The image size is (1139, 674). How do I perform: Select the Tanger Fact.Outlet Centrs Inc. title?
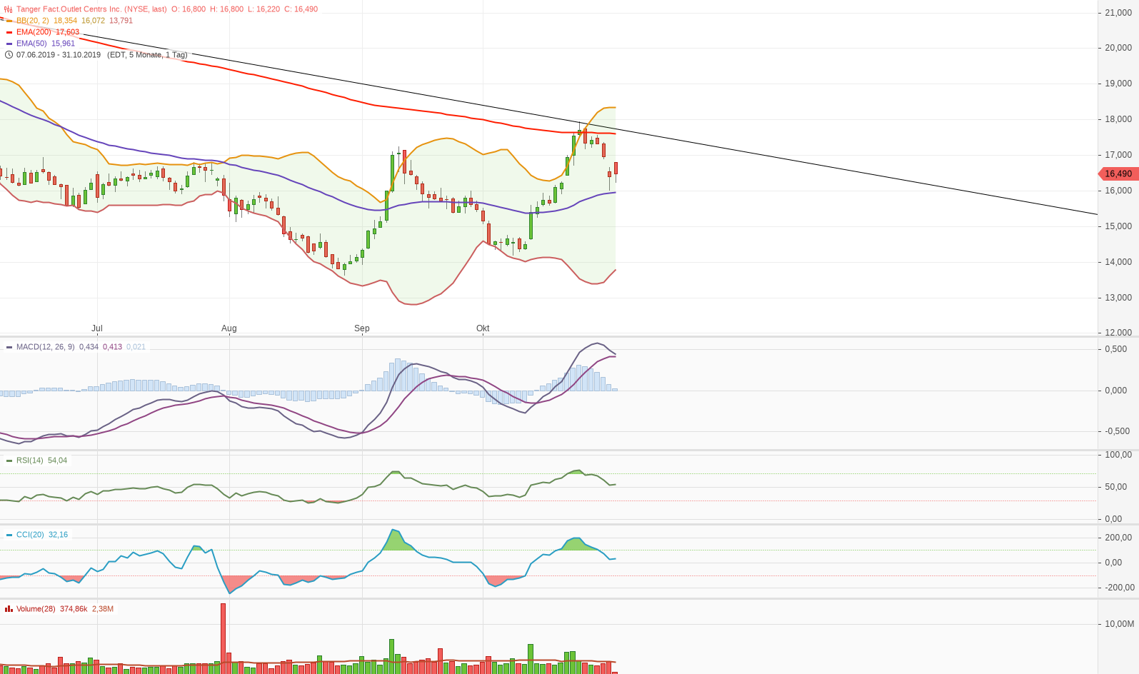tap(91, 9)
